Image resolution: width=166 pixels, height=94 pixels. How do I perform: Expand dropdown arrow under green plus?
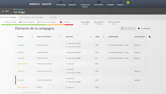point(128,5)
